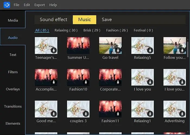Select the Audio sidebar section
The height and width of the screenshot is (135, 190).
[x=13, y=38]
